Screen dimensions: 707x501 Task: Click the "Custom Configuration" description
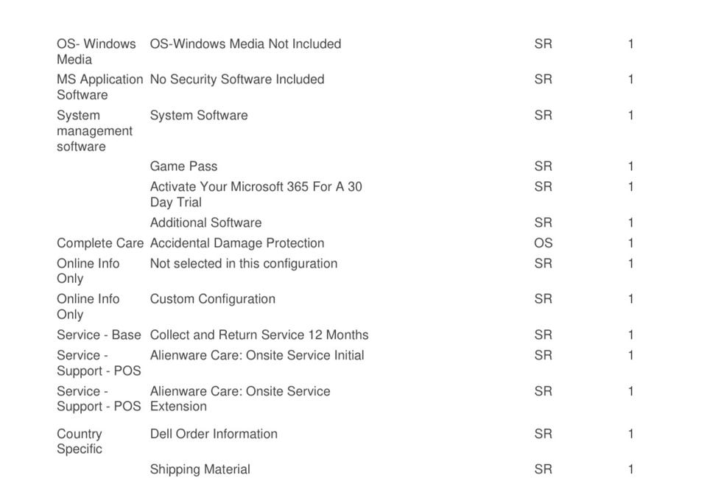(x=212, y=299)
